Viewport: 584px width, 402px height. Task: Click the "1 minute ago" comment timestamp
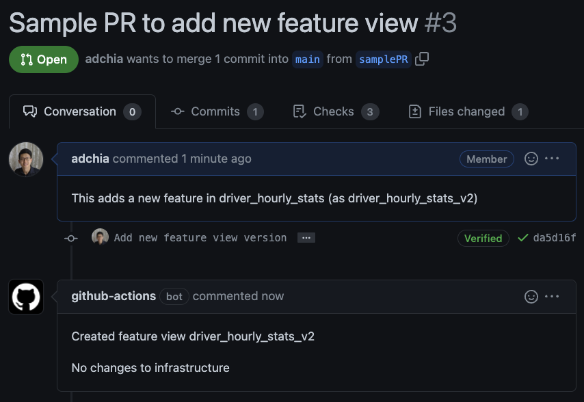(216, 159)
